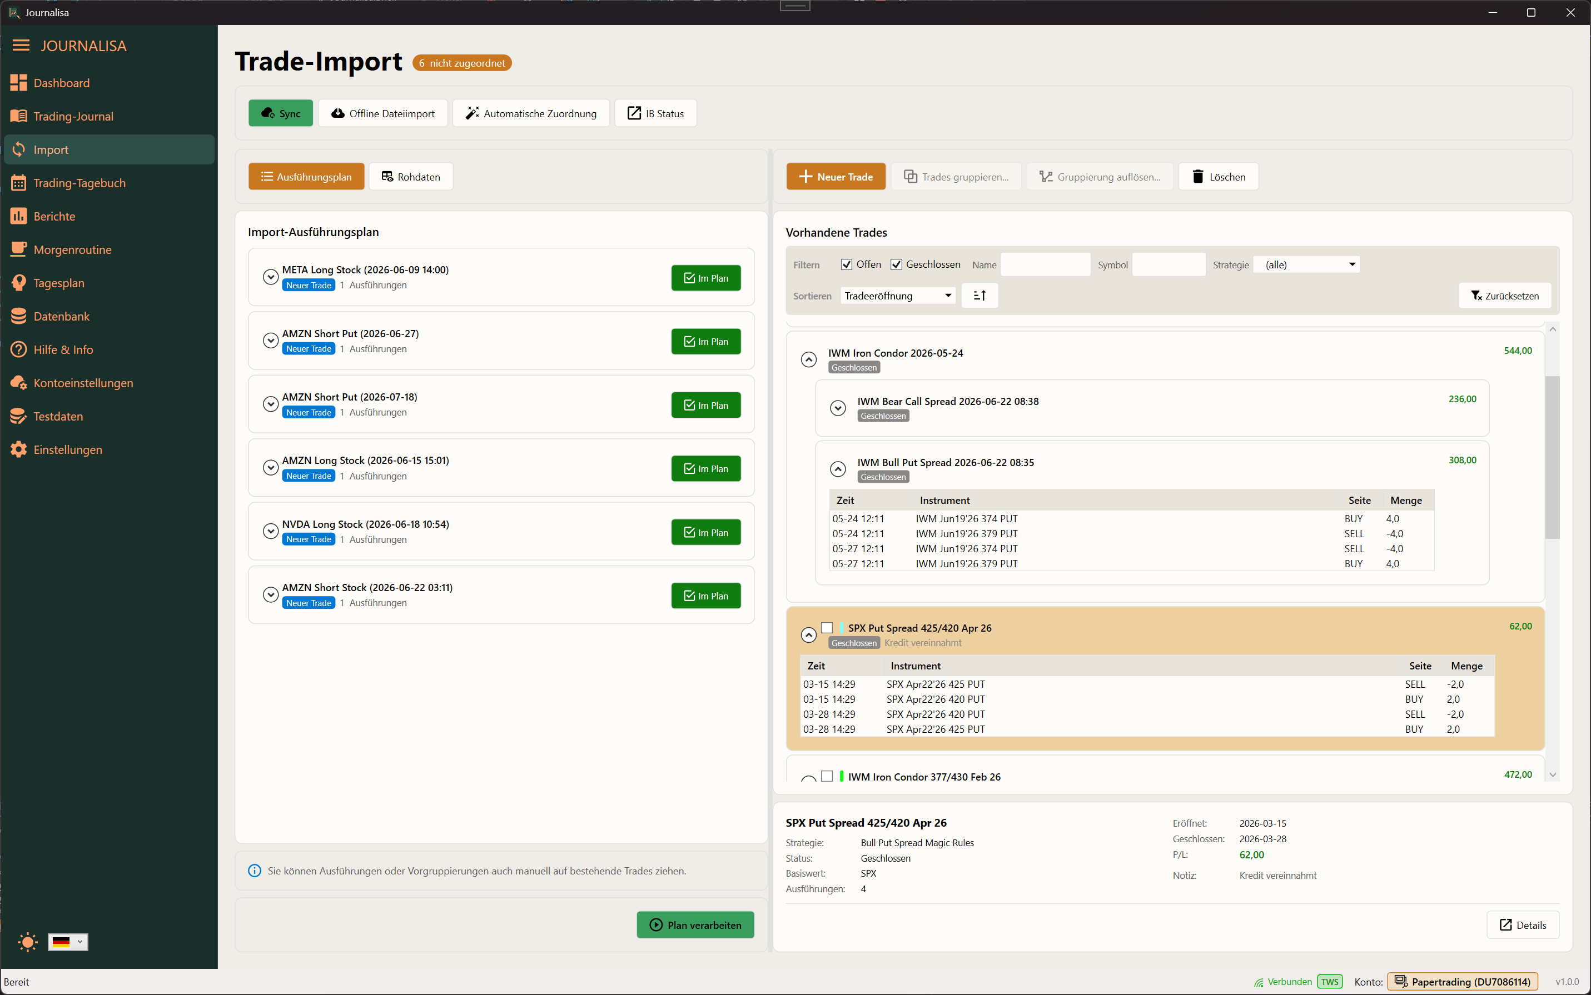1591x995 pixels.
Task: Click Plan verarbeiten button
Action: 695,924
